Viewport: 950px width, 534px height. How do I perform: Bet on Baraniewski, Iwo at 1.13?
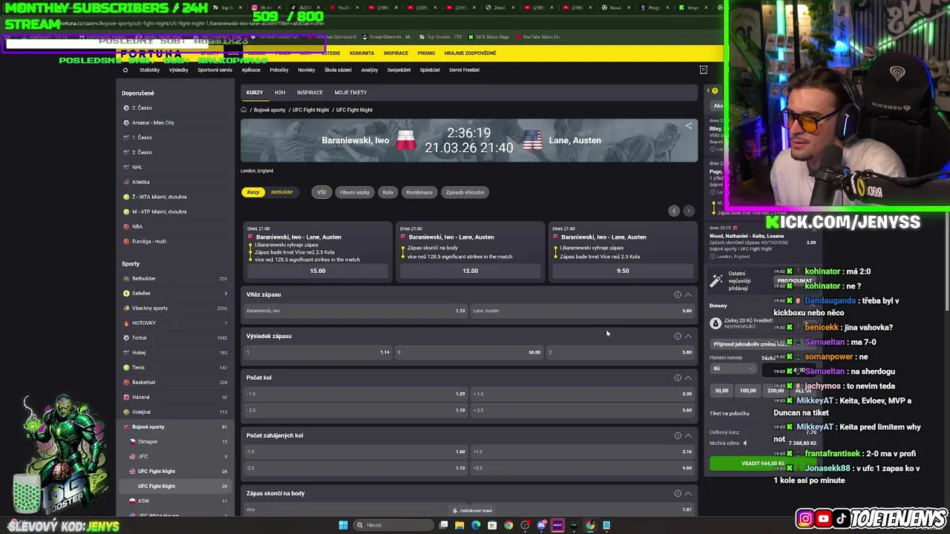point(356,311)
